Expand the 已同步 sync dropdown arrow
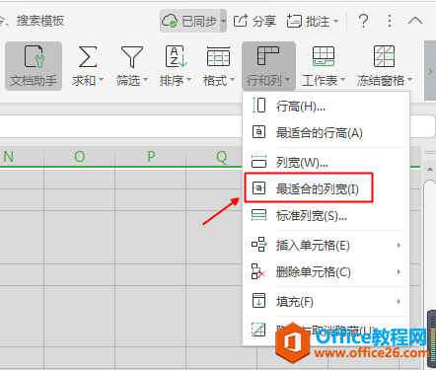The image size is (436, 370). click(223, 21)
